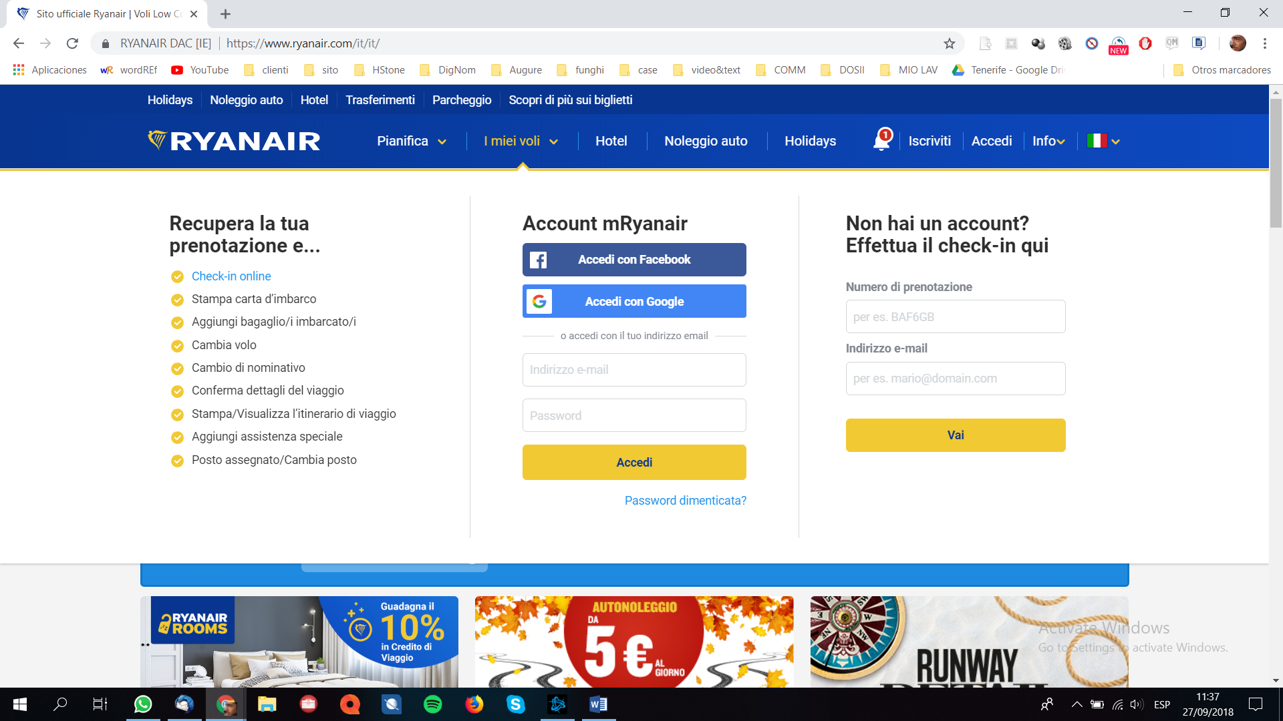Click Iscriviti in header
This screenshot has height=721, width=1283.
(930, 141)
